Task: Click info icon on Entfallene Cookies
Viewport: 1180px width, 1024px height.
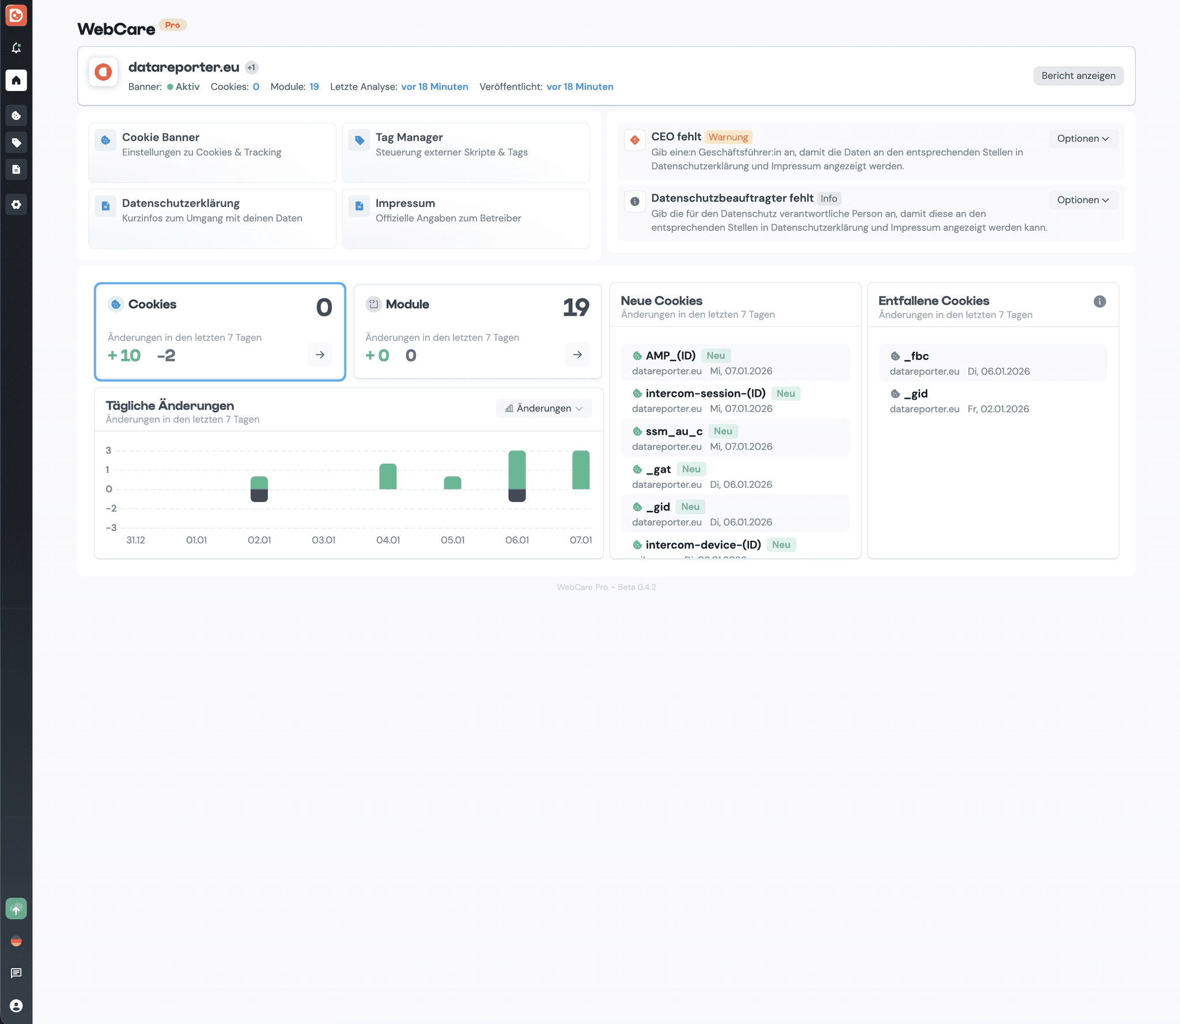Action: (1099, 301)
